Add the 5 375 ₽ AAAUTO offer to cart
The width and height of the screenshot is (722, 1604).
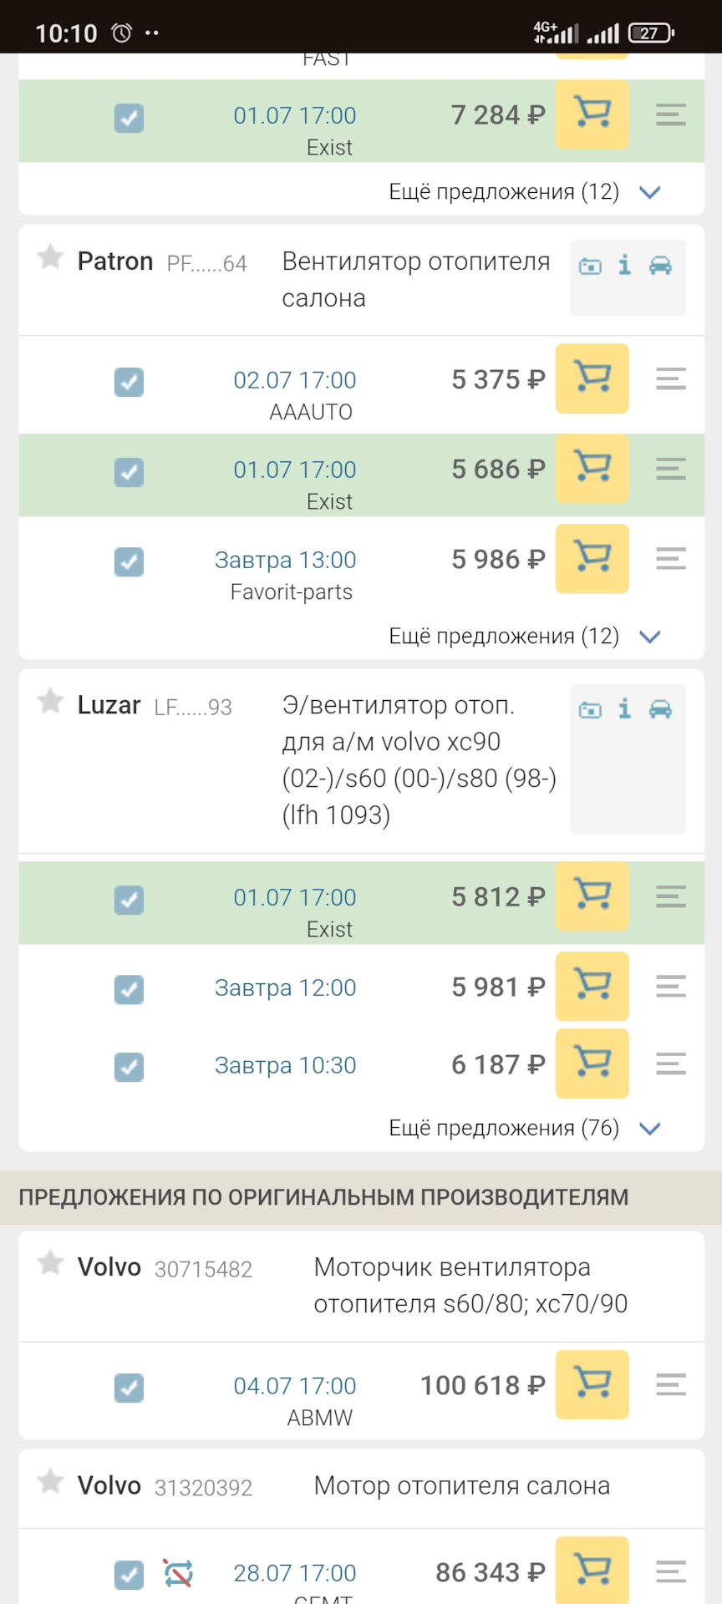[x=592, y=378]
